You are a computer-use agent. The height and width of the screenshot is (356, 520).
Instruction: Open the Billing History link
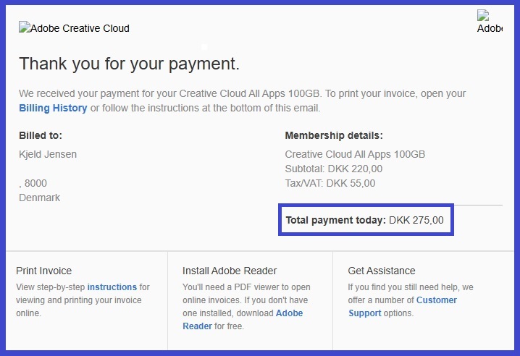tap(53, 108)
